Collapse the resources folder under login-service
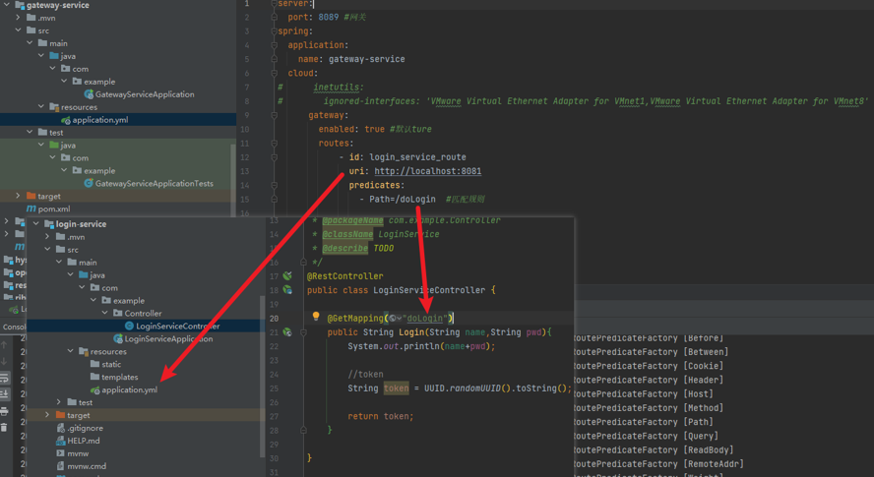874x477 pixels. (71, 351)
